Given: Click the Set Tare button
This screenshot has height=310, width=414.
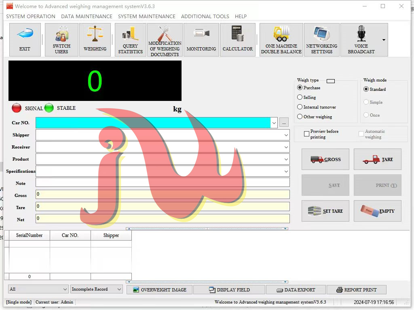Looking at the screenshot, I should [325, 211].
